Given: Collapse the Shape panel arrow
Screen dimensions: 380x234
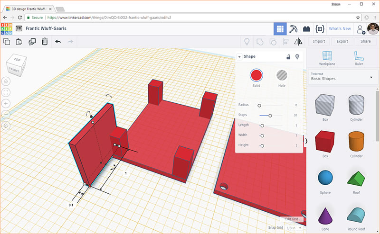Looking at the screenshot, I should click(x=239, y=57).
